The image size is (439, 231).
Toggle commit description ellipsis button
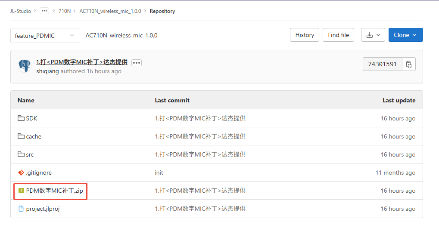pyautogui.click(x=137, y=63)
